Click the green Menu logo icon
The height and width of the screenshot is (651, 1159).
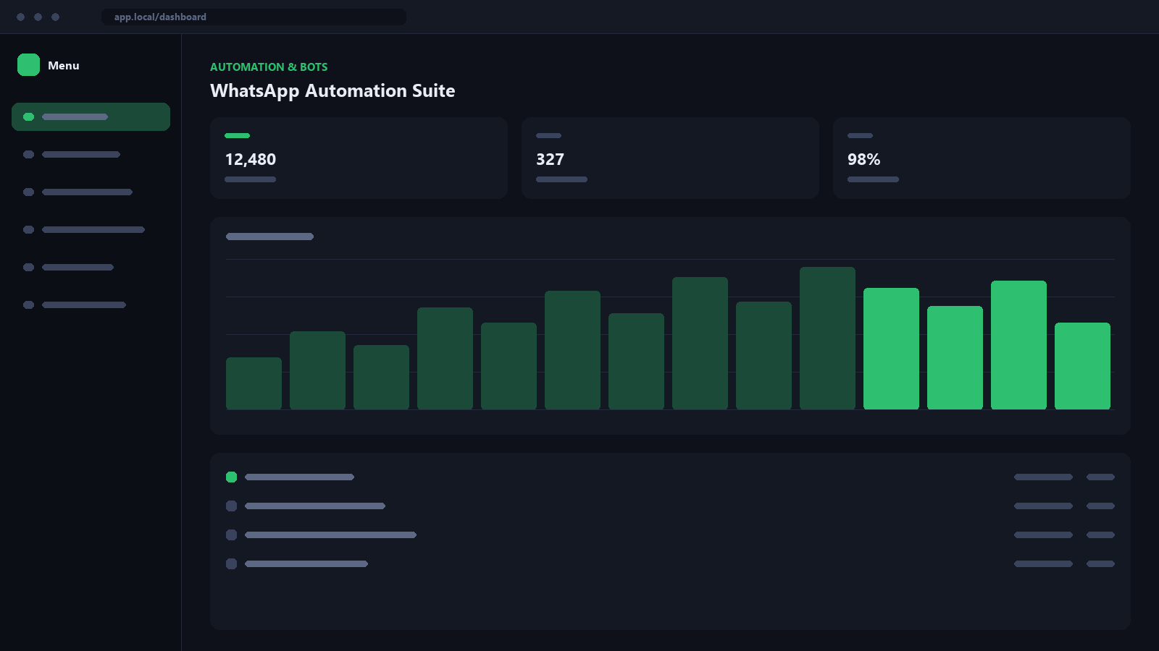tap(28, 65)
